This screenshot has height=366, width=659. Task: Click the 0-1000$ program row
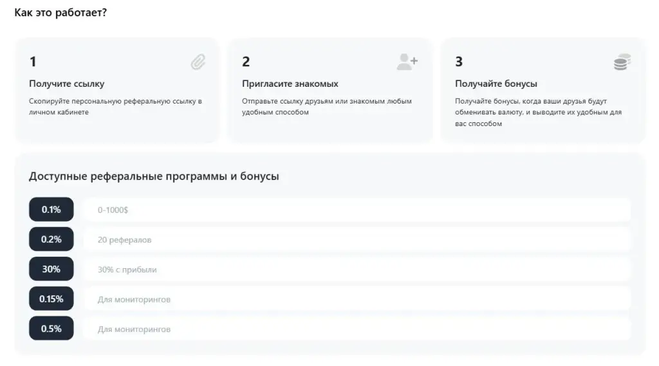(357, 210)
